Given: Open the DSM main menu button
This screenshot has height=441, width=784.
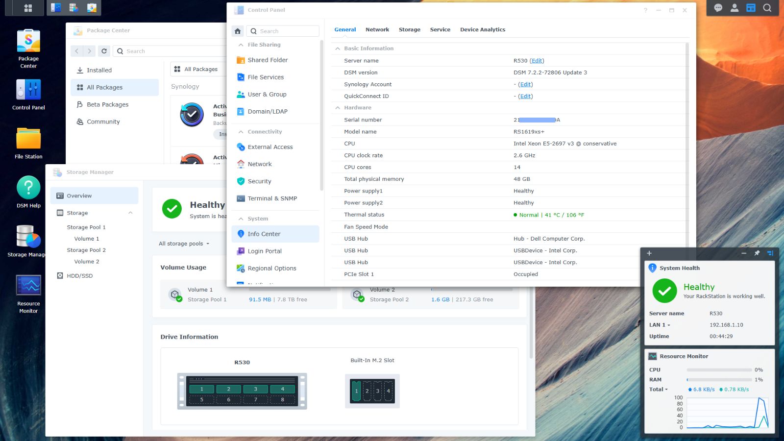Looking at the screenshot, I should 28,8.
